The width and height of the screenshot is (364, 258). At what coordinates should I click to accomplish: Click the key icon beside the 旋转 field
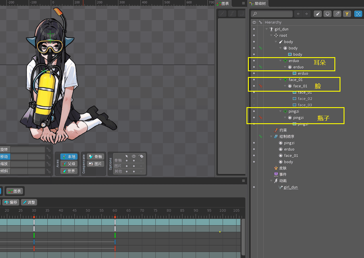pyautogui.click(x=48, y=150)
